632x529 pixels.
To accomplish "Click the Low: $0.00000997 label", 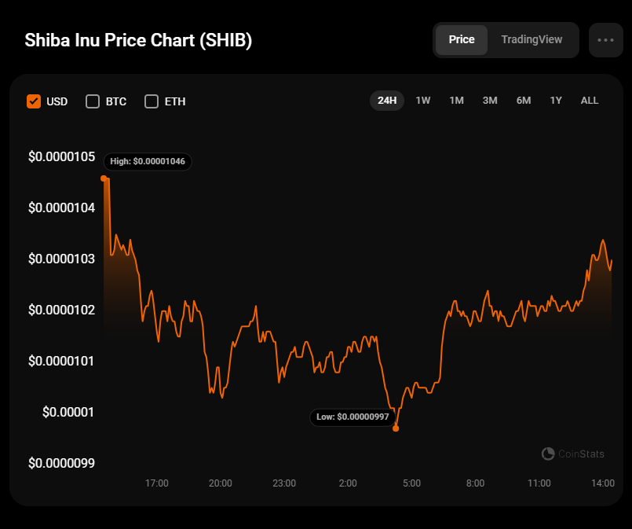I will pyautogui.click(x=353, y=417).
